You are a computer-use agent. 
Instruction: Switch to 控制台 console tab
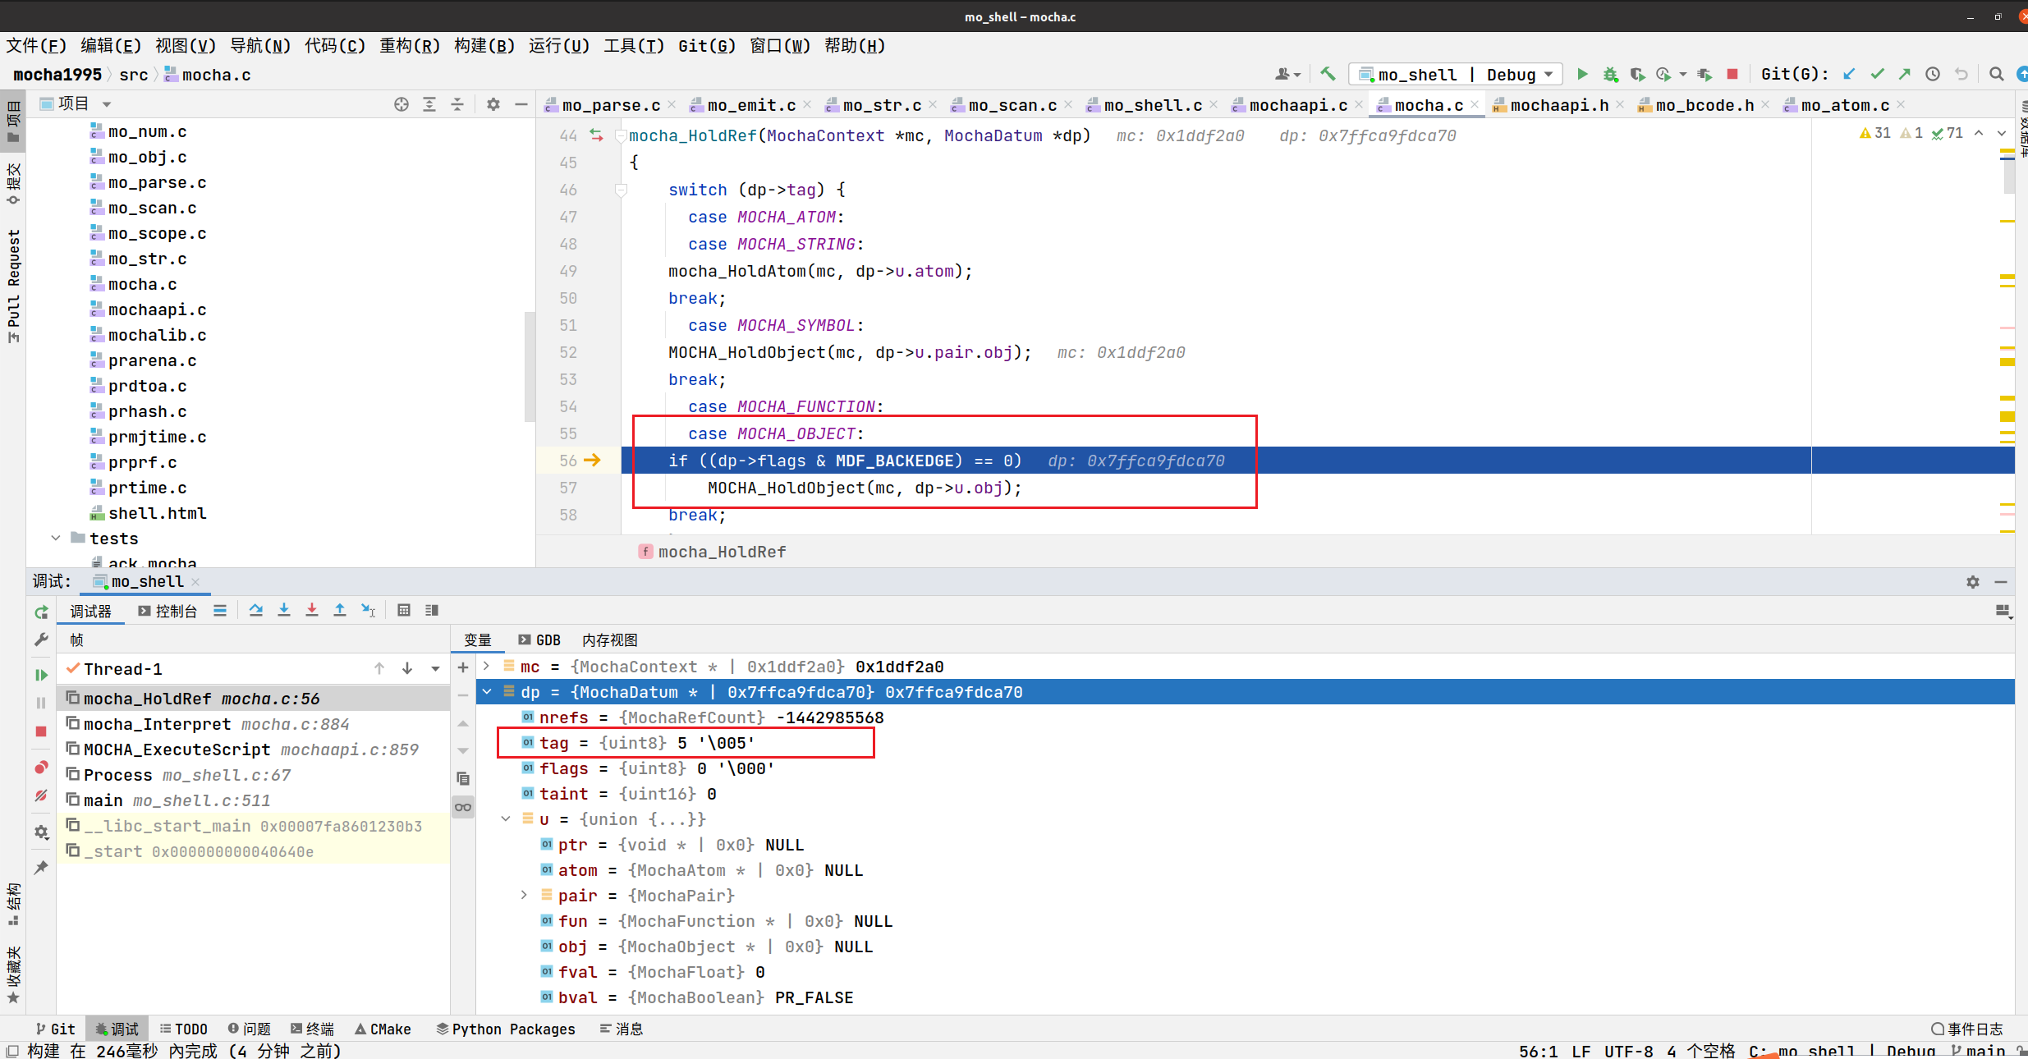[167, 612]
